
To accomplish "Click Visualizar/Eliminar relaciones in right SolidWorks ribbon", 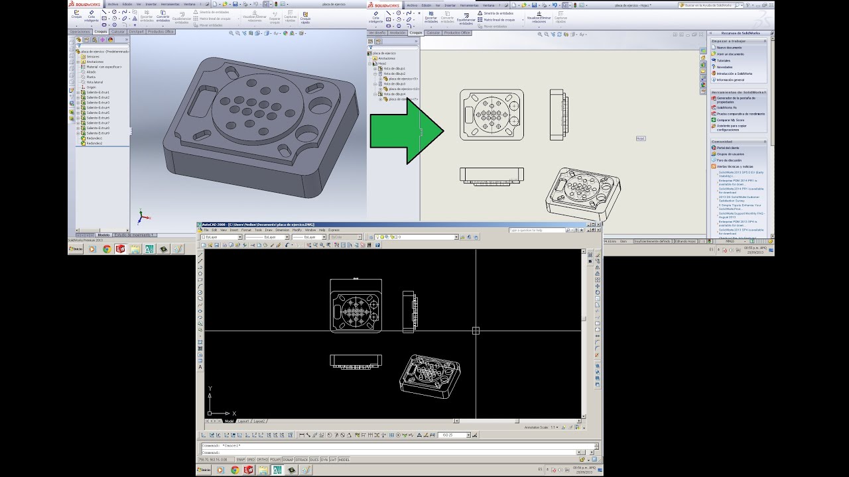I will coord(539,16).
